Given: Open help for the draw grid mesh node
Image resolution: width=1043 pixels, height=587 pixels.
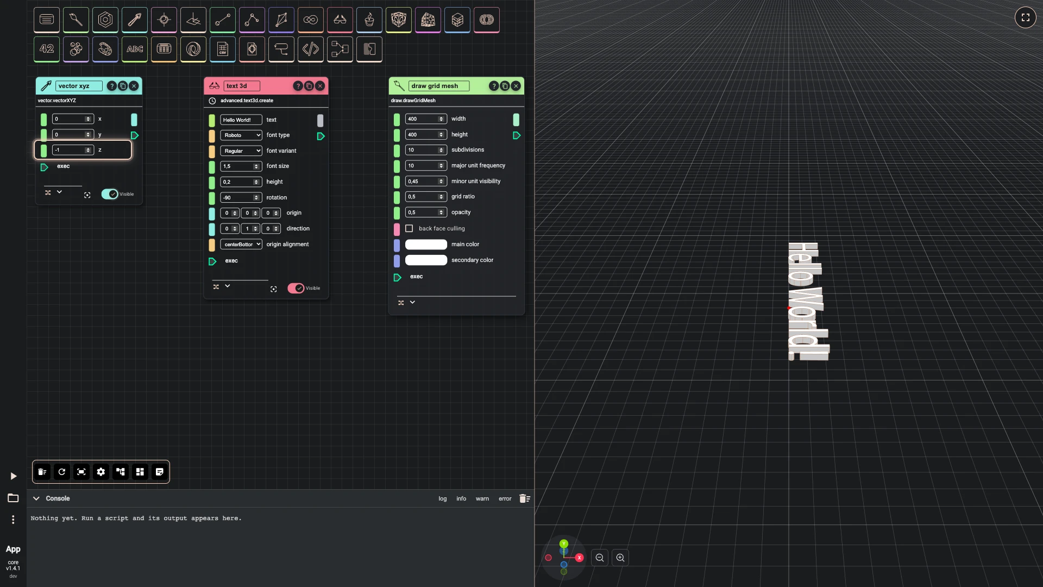Looking at the screenshot, I should 493,86.
